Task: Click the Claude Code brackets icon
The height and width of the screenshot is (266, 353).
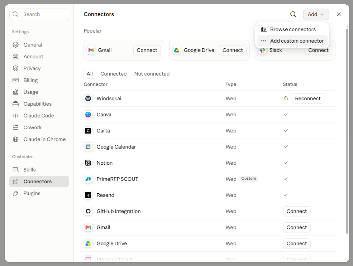Action: coord(15,116)
